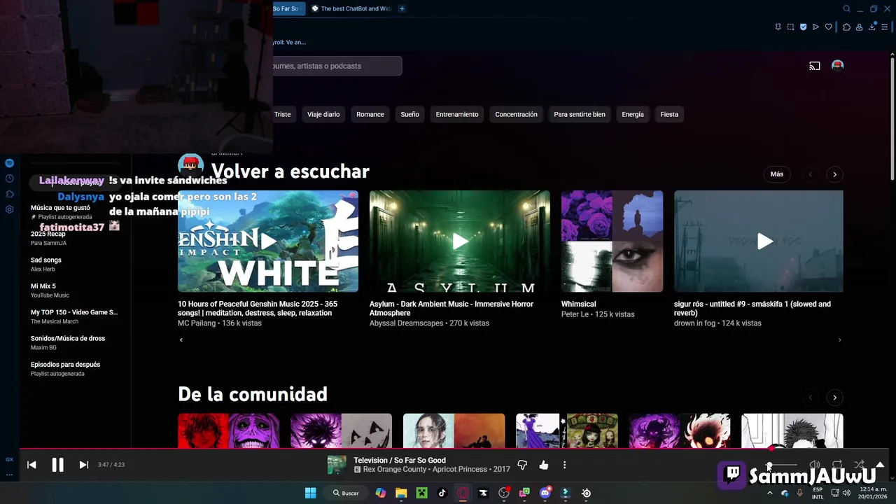The image size is (896, 504).
Task: Click the Más button for Volver a escuchar
Action: click(777, 174)
